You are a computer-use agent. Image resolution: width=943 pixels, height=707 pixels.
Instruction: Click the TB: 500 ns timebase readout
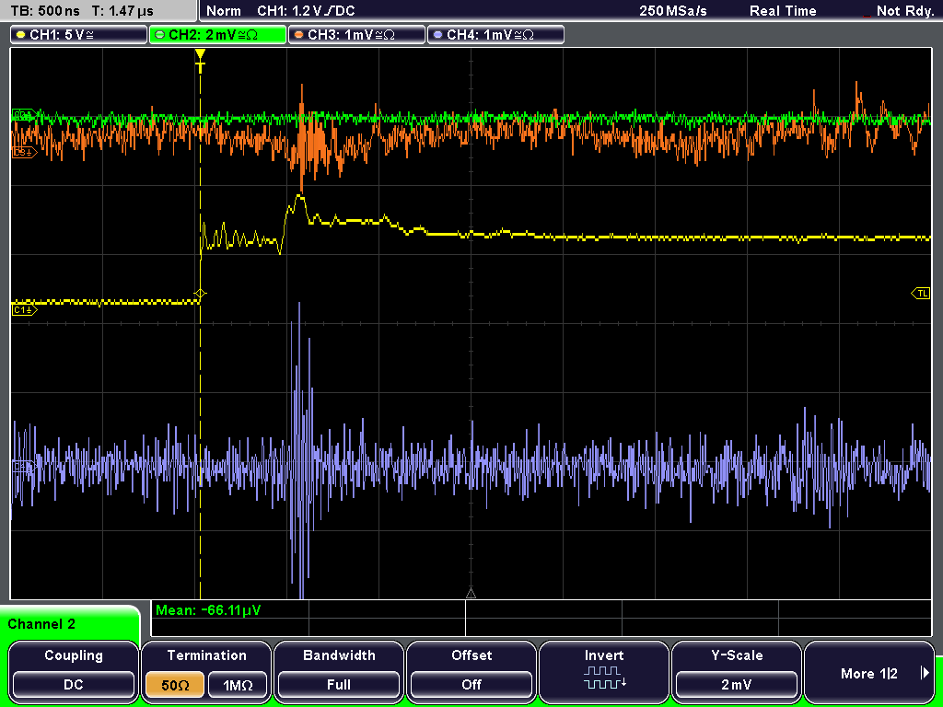click(45, 11)
